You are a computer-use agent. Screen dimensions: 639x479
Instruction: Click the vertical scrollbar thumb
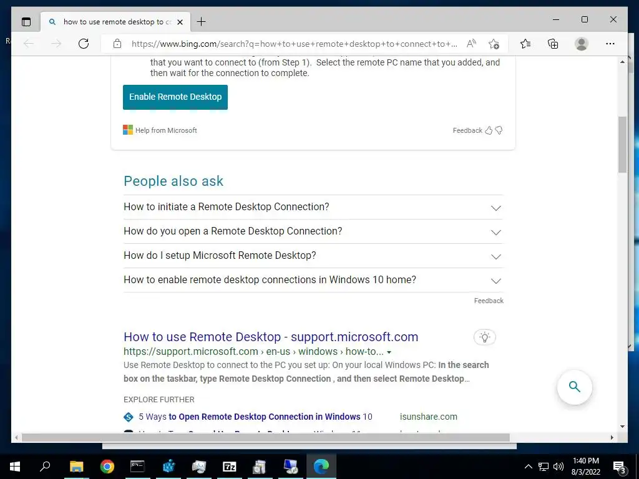[622, 144]
